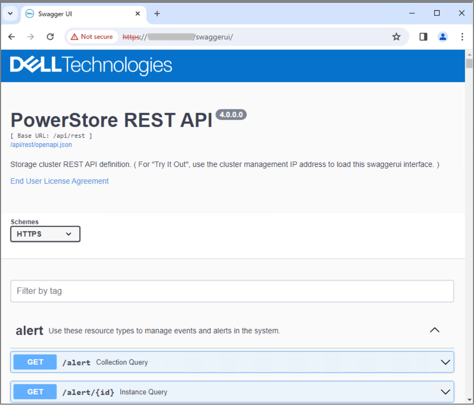Click the PowerStore REST API title

click(x=111, y=120)
